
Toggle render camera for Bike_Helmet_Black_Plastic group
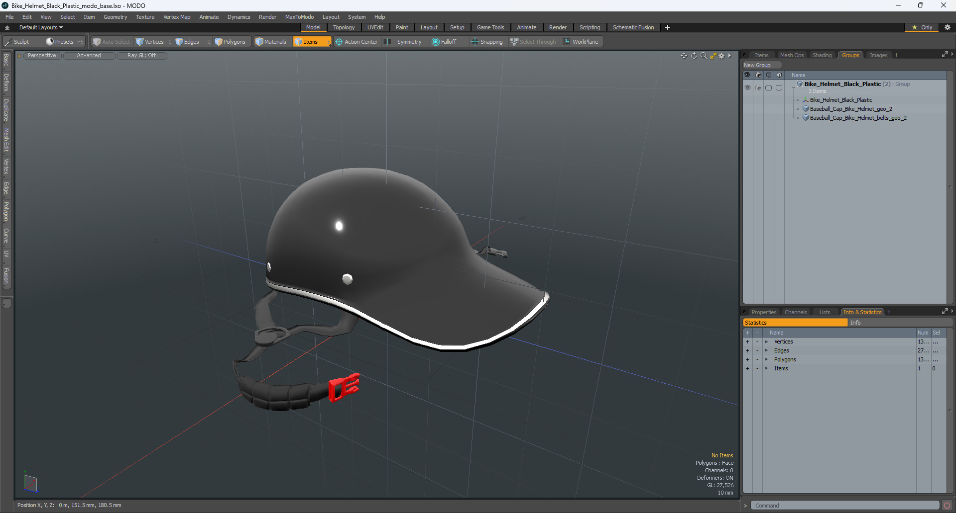click(758, 87)
